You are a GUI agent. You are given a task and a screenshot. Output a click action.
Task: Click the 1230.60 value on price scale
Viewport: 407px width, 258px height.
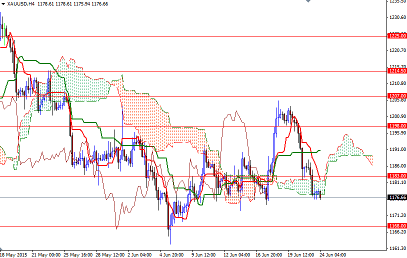tap(396, 17)
